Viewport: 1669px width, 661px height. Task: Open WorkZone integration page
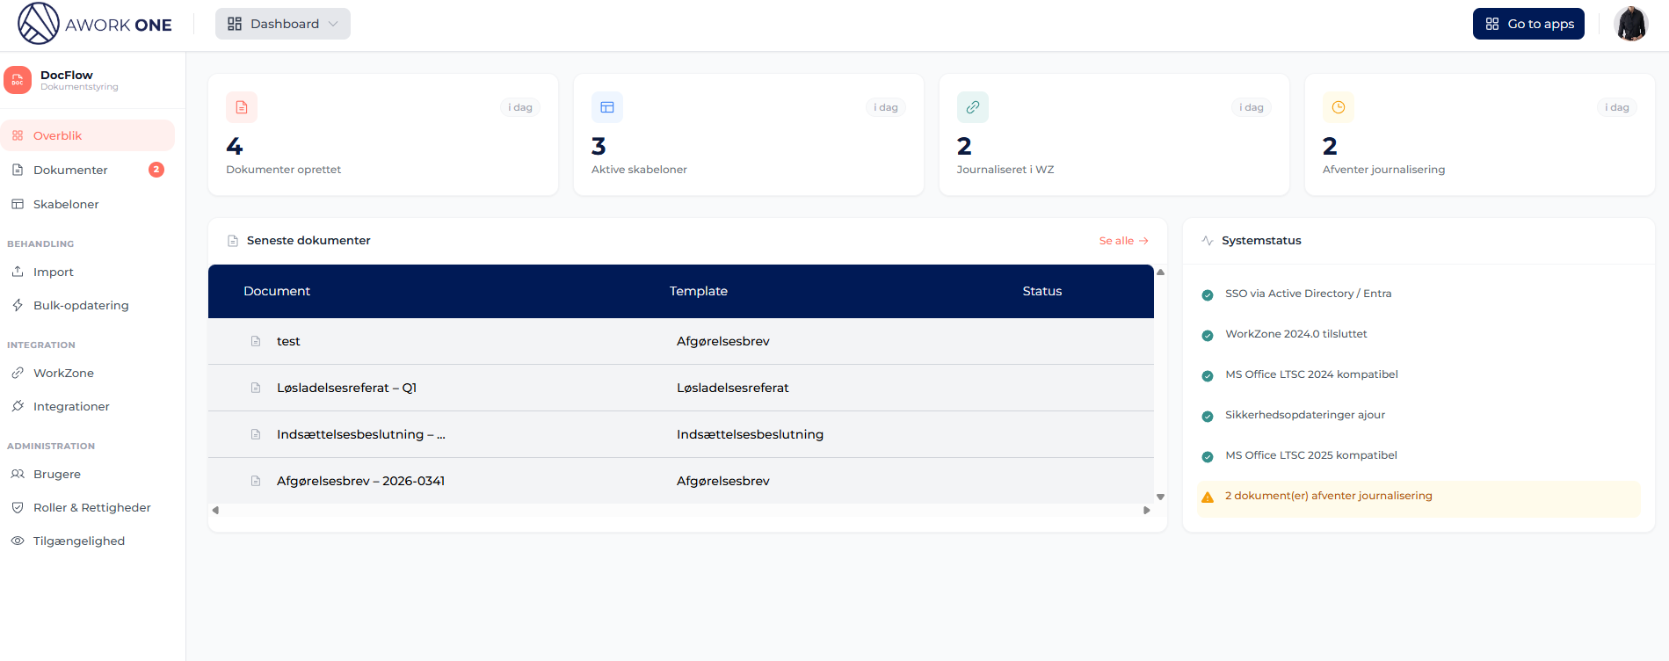pyautogui.click(x=63, y=373)
